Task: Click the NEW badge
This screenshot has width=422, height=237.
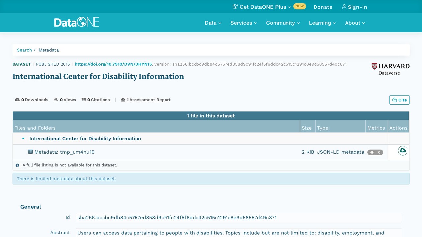Action: (300, 6)
